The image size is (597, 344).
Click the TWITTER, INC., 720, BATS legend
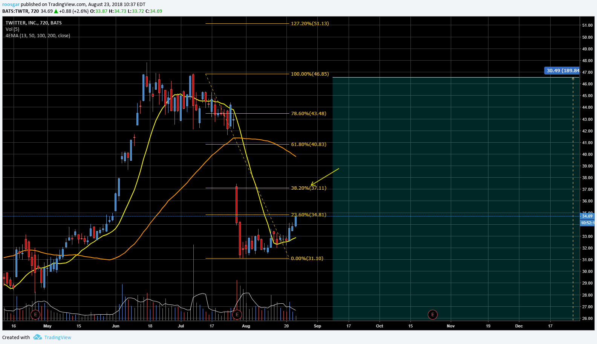(x=34, y=23)
